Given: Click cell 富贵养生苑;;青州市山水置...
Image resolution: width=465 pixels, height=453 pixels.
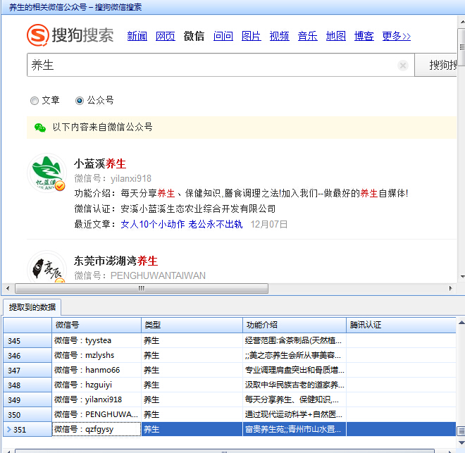Looking at the screenshot, I should pyautogui.click(x=294, y=429).
